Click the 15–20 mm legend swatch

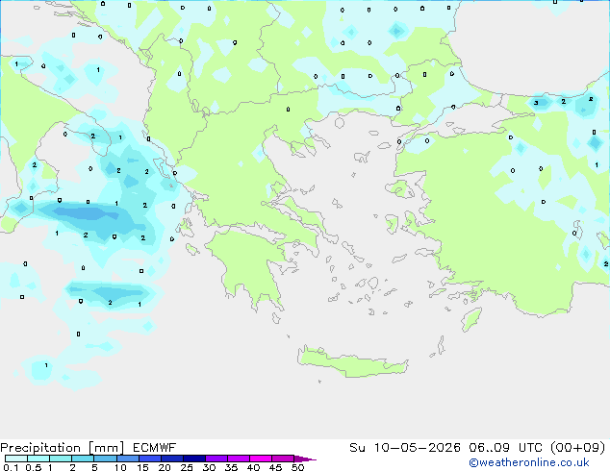click(150, 459)
